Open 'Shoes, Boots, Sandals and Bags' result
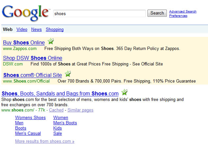The image size is (208, 148). click(60, 94)
